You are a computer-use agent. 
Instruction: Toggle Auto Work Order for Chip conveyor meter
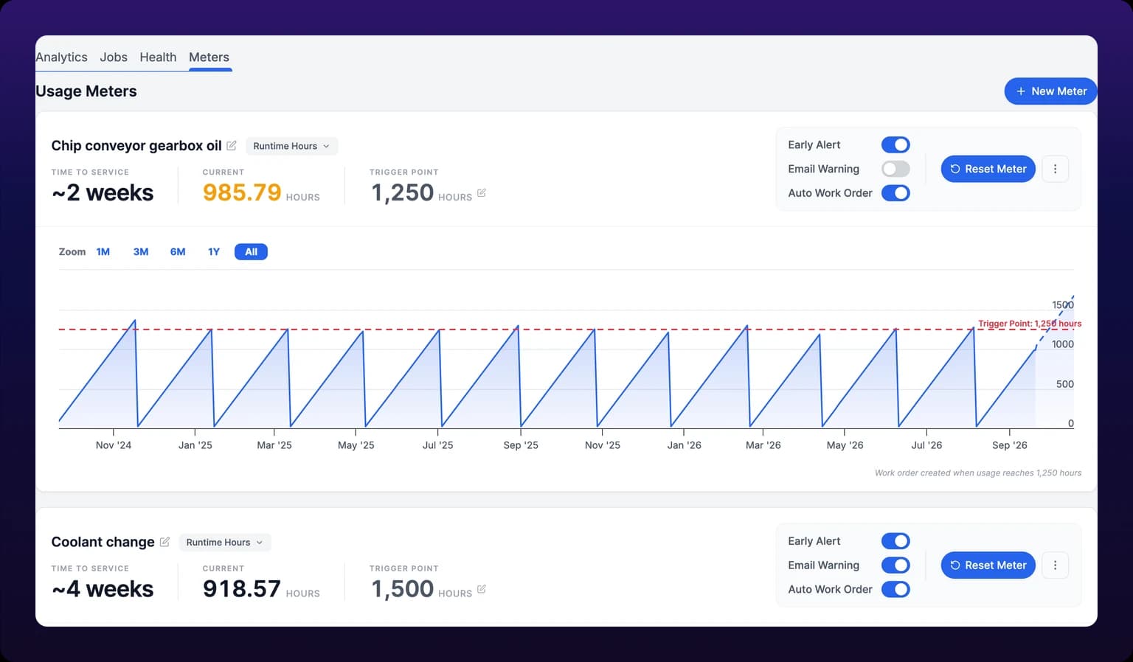point(895,193)
